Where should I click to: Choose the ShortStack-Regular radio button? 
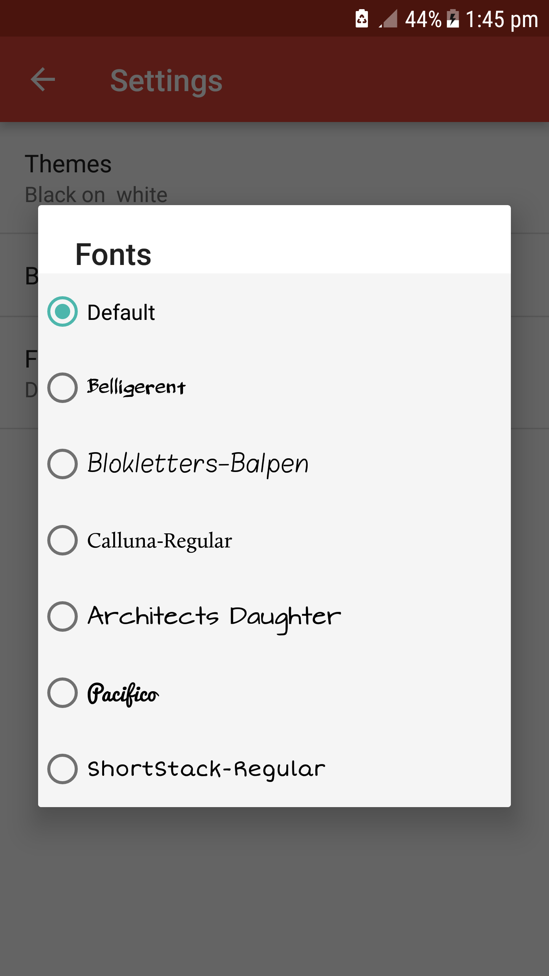[63, 769]
